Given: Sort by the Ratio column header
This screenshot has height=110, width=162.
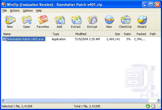Looking at the screenshot, I should pos(127,34).
